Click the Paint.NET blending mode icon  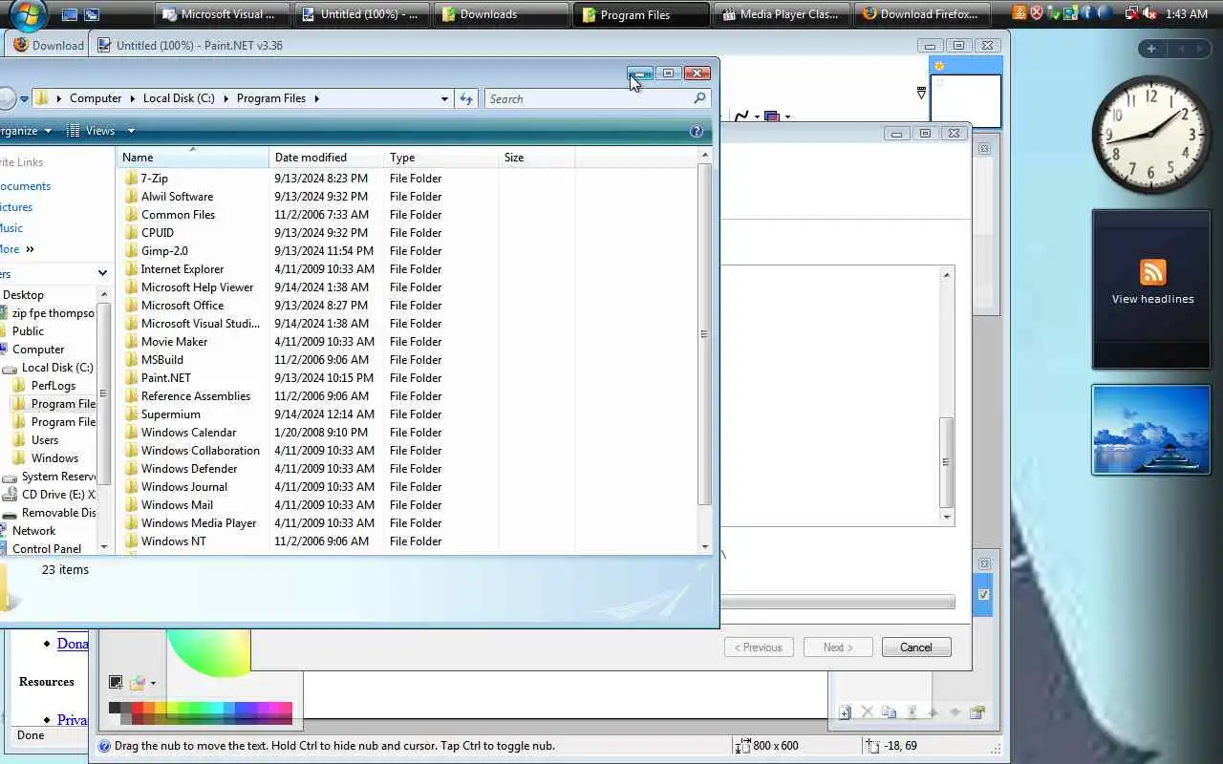(772, 117)
